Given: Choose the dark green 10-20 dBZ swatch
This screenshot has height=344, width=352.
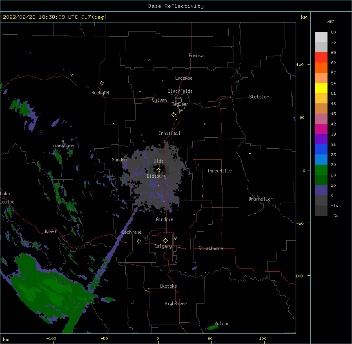Looking at the screenshot, I should (x=321, y=180).
